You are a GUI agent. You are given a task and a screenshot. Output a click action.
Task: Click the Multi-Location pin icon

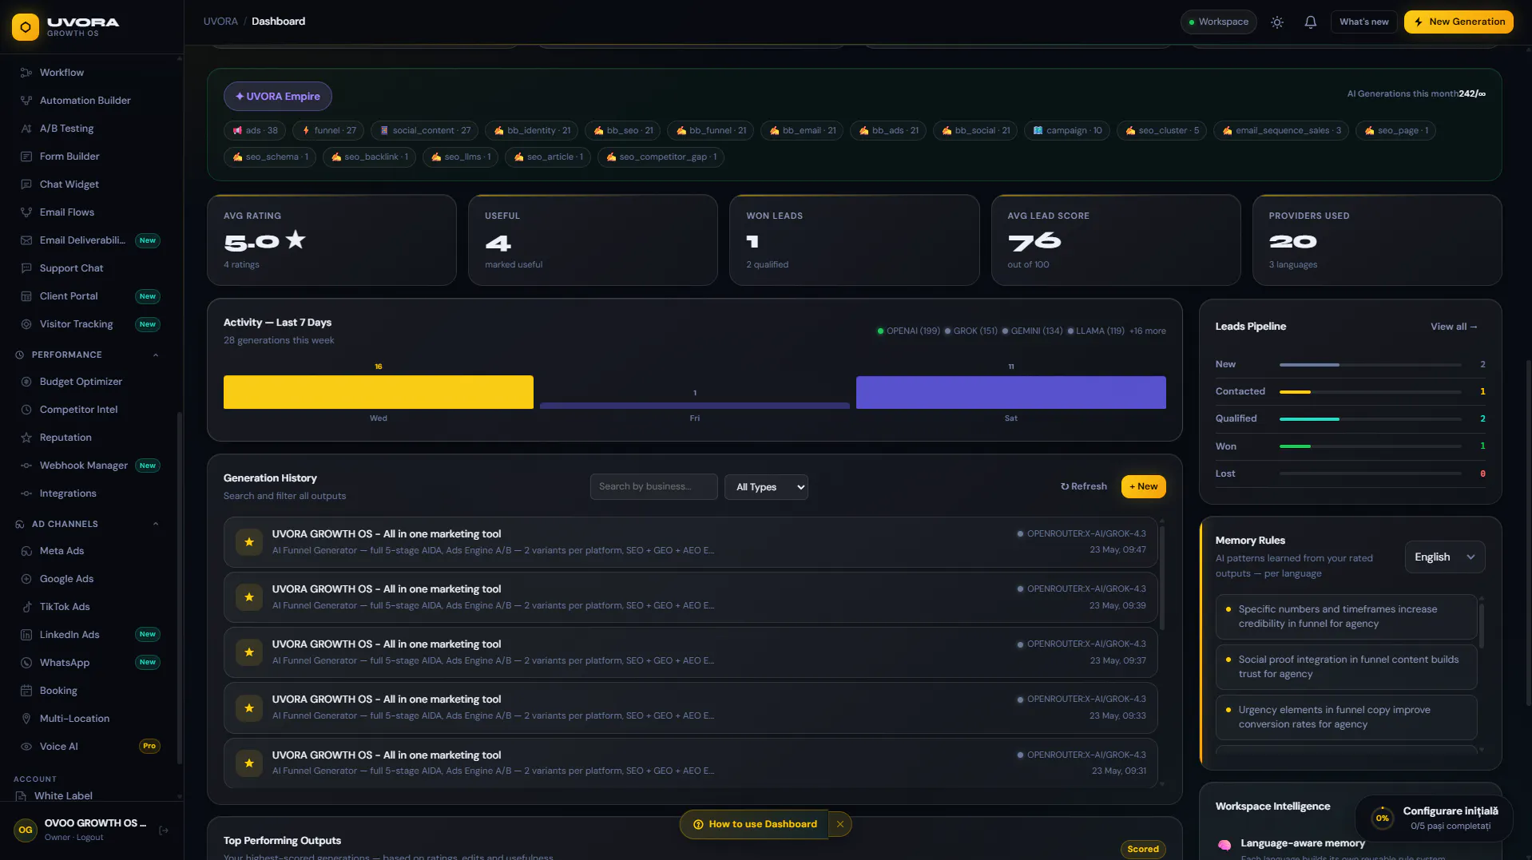26,719
